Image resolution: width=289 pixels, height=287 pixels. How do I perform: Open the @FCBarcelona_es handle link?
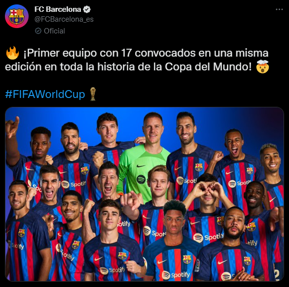pyautogui.click(x=64, y=19)
